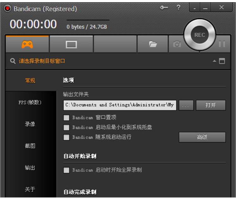This screenshot has height=198, width=236.
Task: Switch to screen rectangle recording mode
Action: (x=71, y=44)
